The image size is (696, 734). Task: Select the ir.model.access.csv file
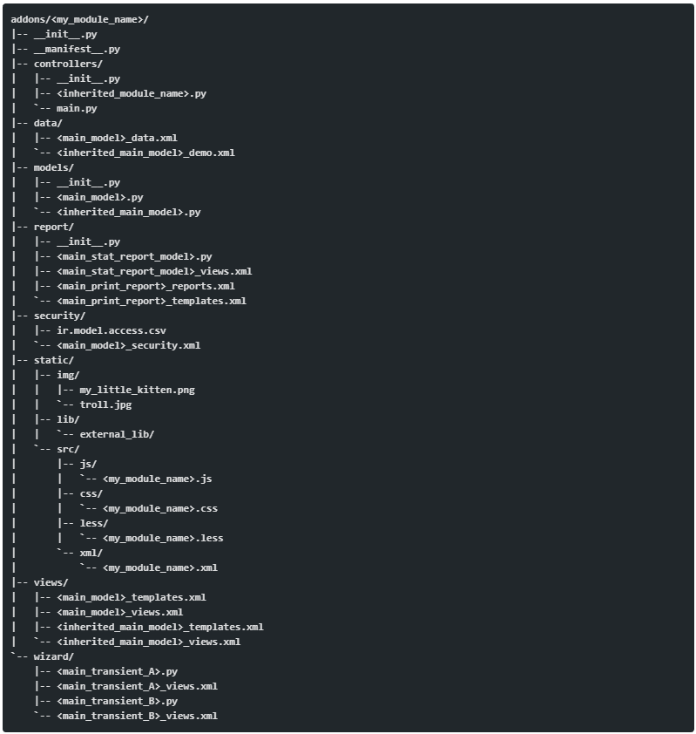(x=111, y=330)
